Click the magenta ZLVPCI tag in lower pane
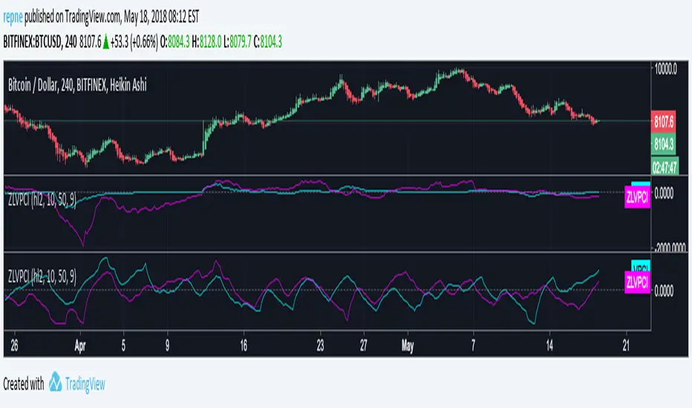This screenshot has width=692, height=408. tap(639, 282)
